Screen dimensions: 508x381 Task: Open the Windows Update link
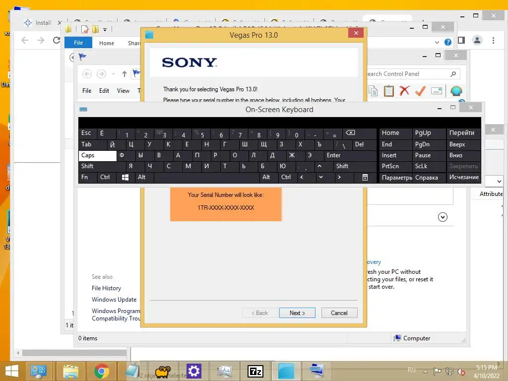(114, 300)
